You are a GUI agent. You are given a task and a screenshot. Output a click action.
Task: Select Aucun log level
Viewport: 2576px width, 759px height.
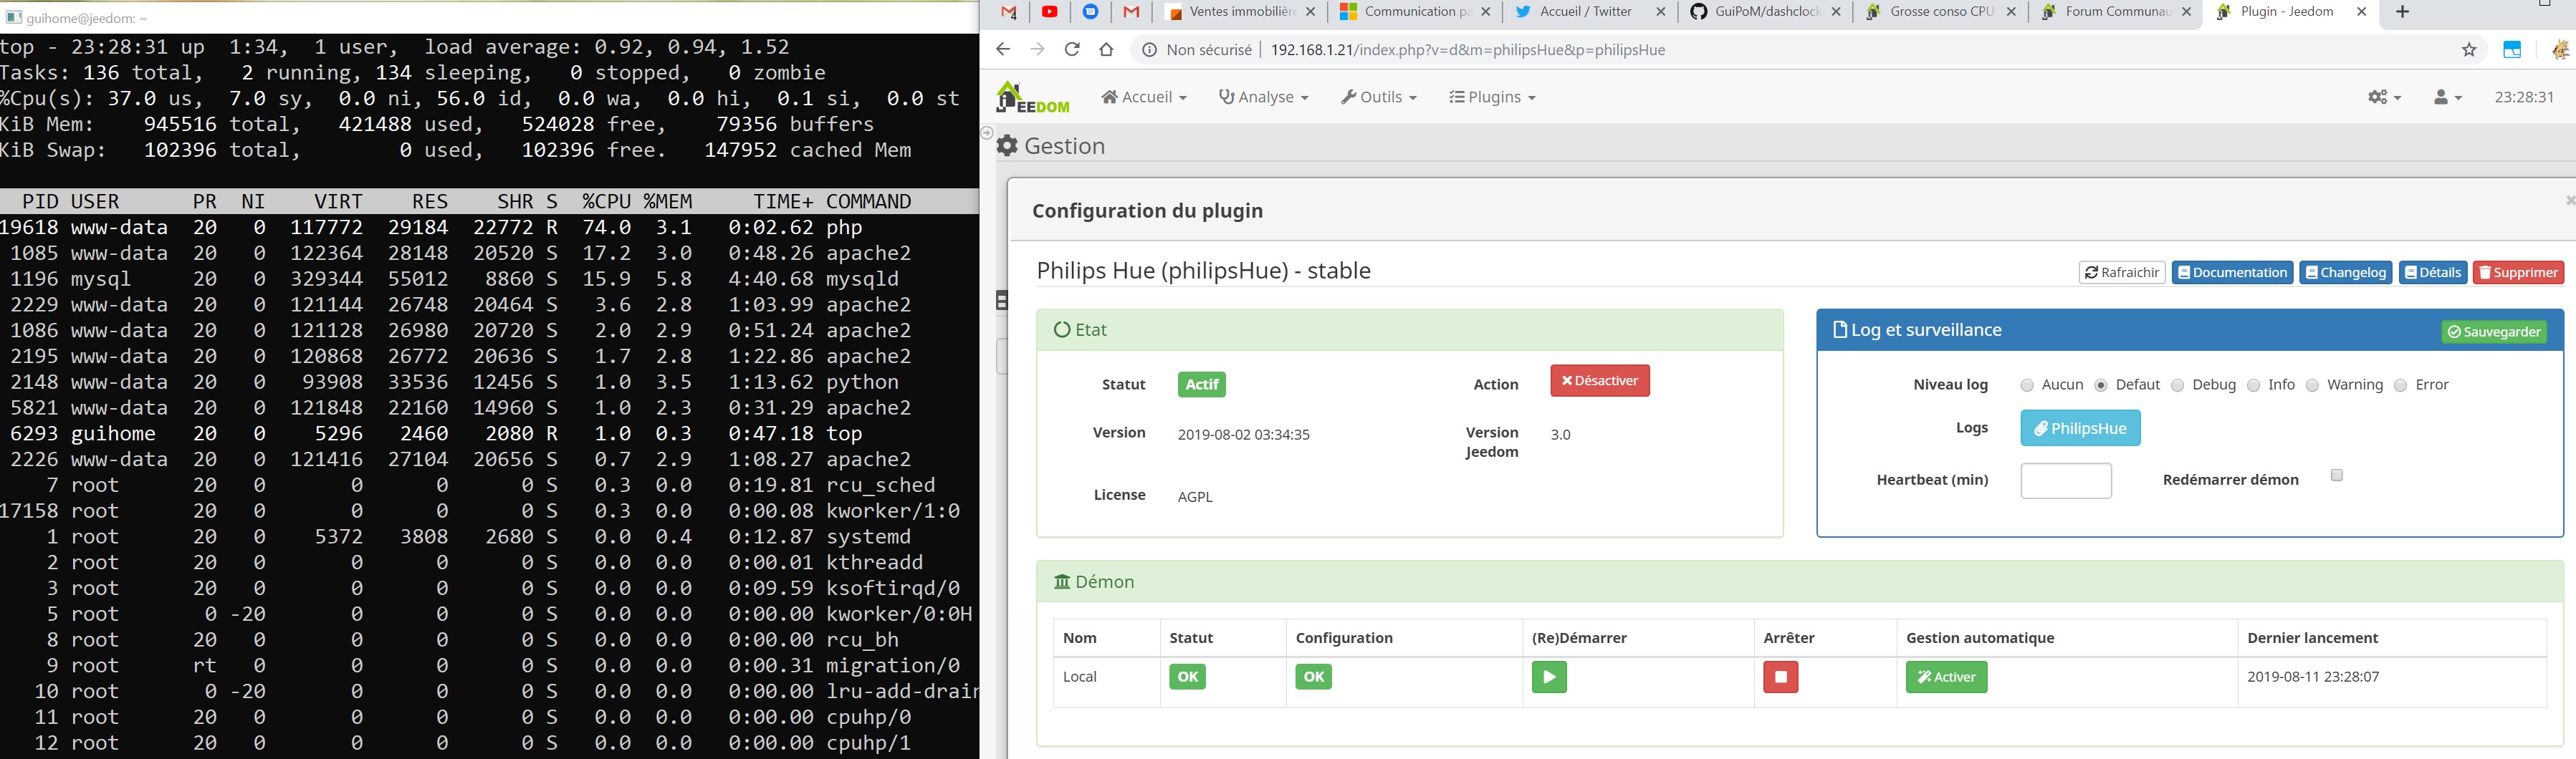coord(2027,385)
